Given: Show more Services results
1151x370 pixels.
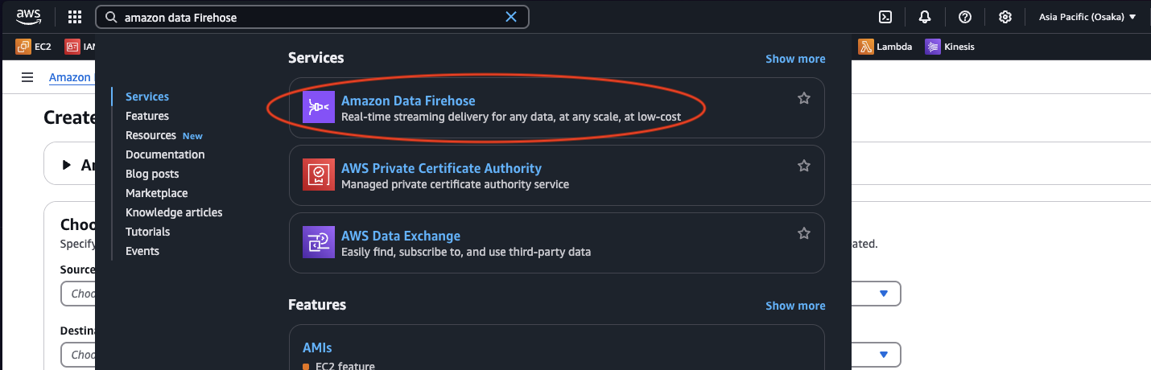Looking at the screenshot, I should tap(795, 59).
